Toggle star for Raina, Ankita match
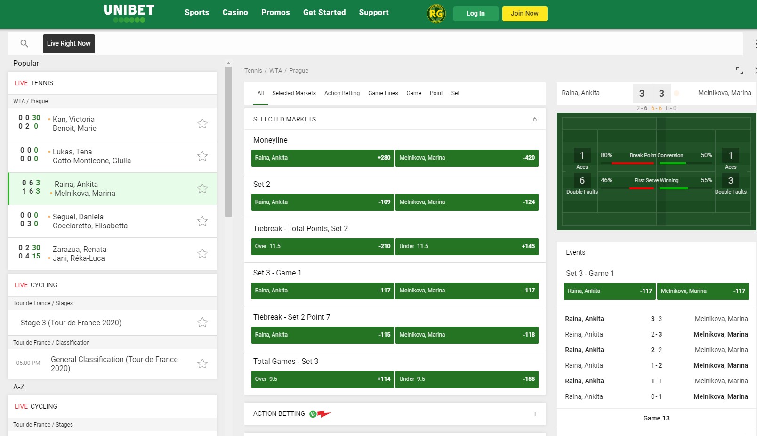 coord(202,189)
